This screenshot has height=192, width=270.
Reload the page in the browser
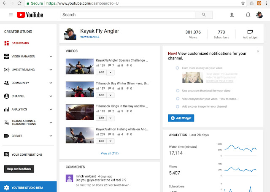click(x=19, y=3)
